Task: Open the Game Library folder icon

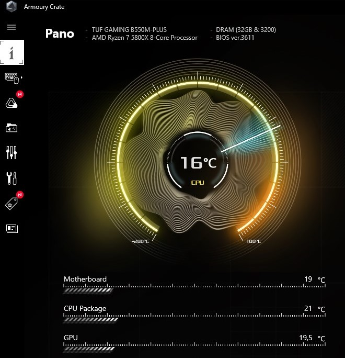Action: [11, 128]
